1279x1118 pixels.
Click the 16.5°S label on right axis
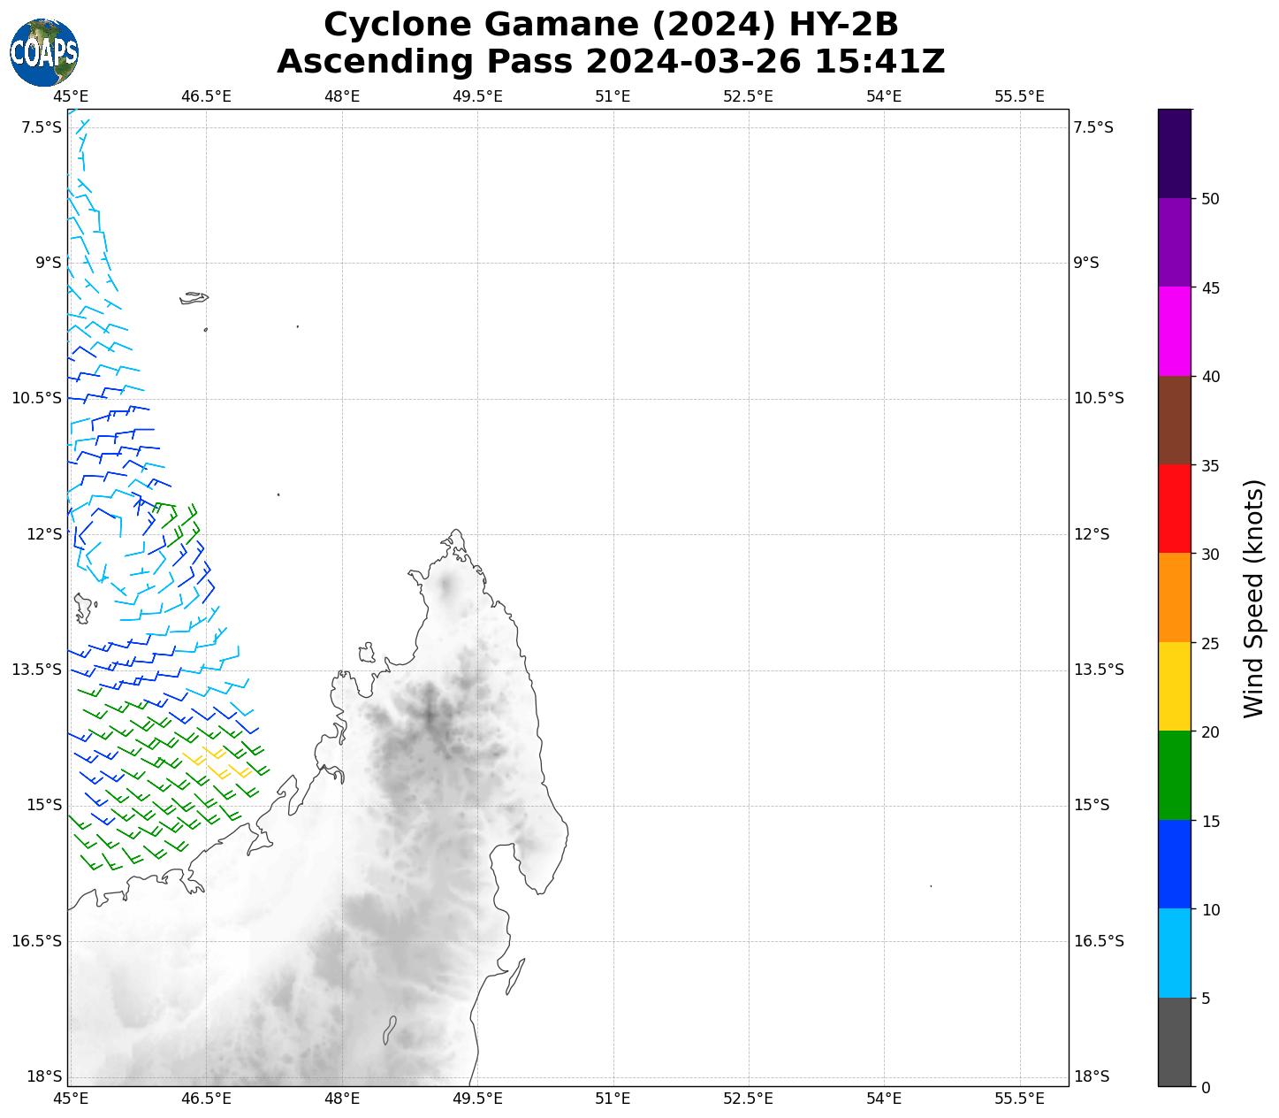coord(1098,940)
